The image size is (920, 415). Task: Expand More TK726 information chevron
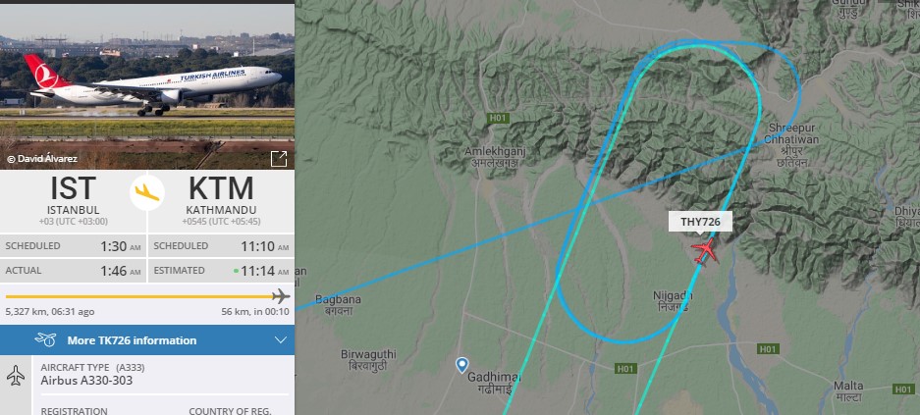pyautogui.click(x=281, y=340)
